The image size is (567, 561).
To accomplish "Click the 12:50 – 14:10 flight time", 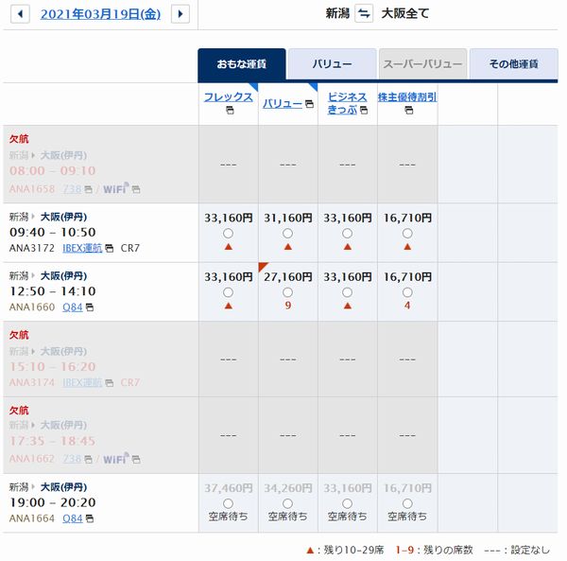I will coord(53,291).
